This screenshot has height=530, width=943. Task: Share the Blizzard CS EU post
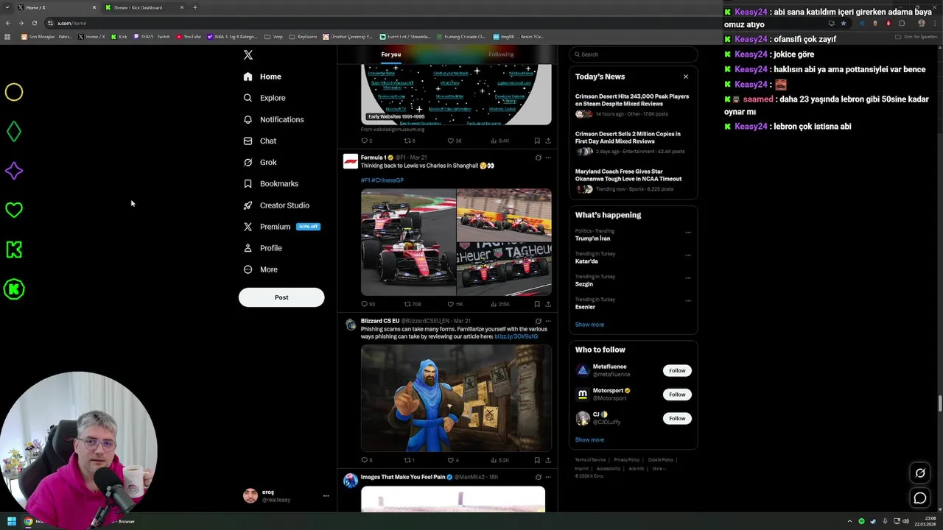click(x=548, y=460)
